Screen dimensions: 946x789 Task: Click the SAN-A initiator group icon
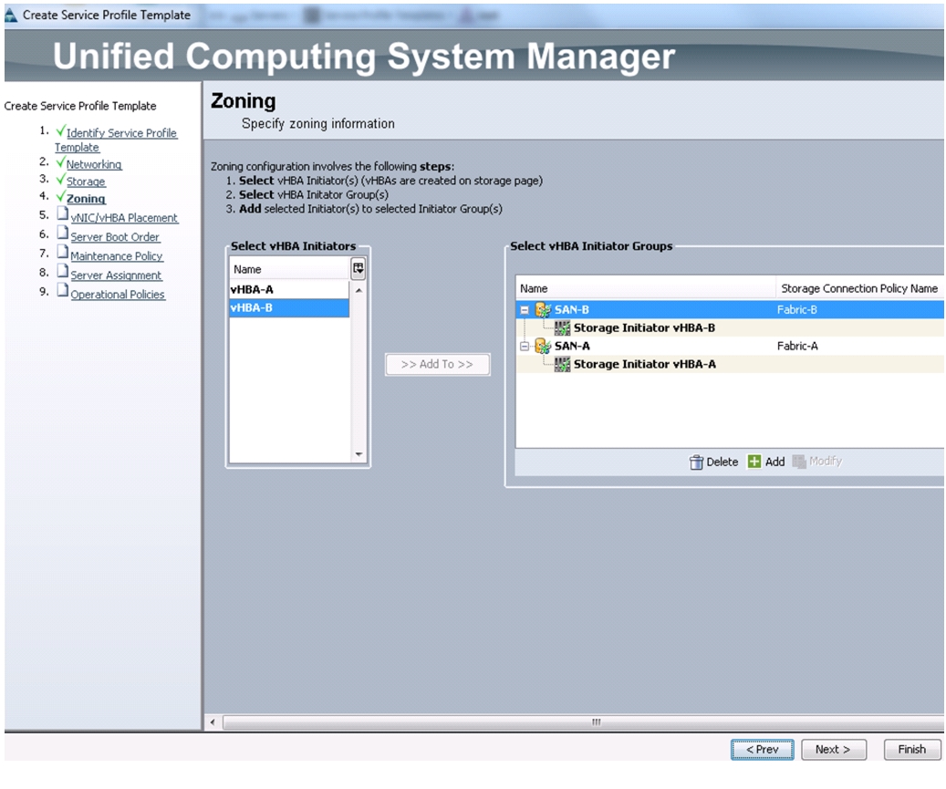pyautogui.click(x=543, y=347)
